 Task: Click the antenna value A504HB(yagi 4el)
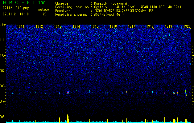pos(109,14)
